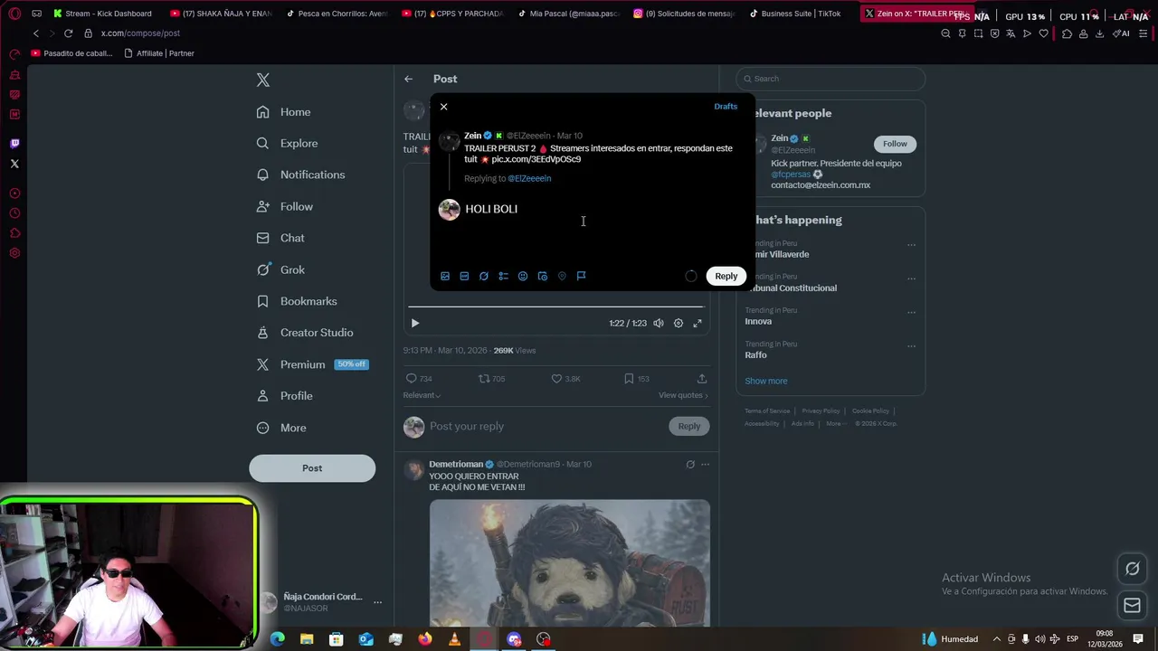Open the @ElZeeeeIn replying-to mention
Screen dimensions: 1158x651
point(529,178)
